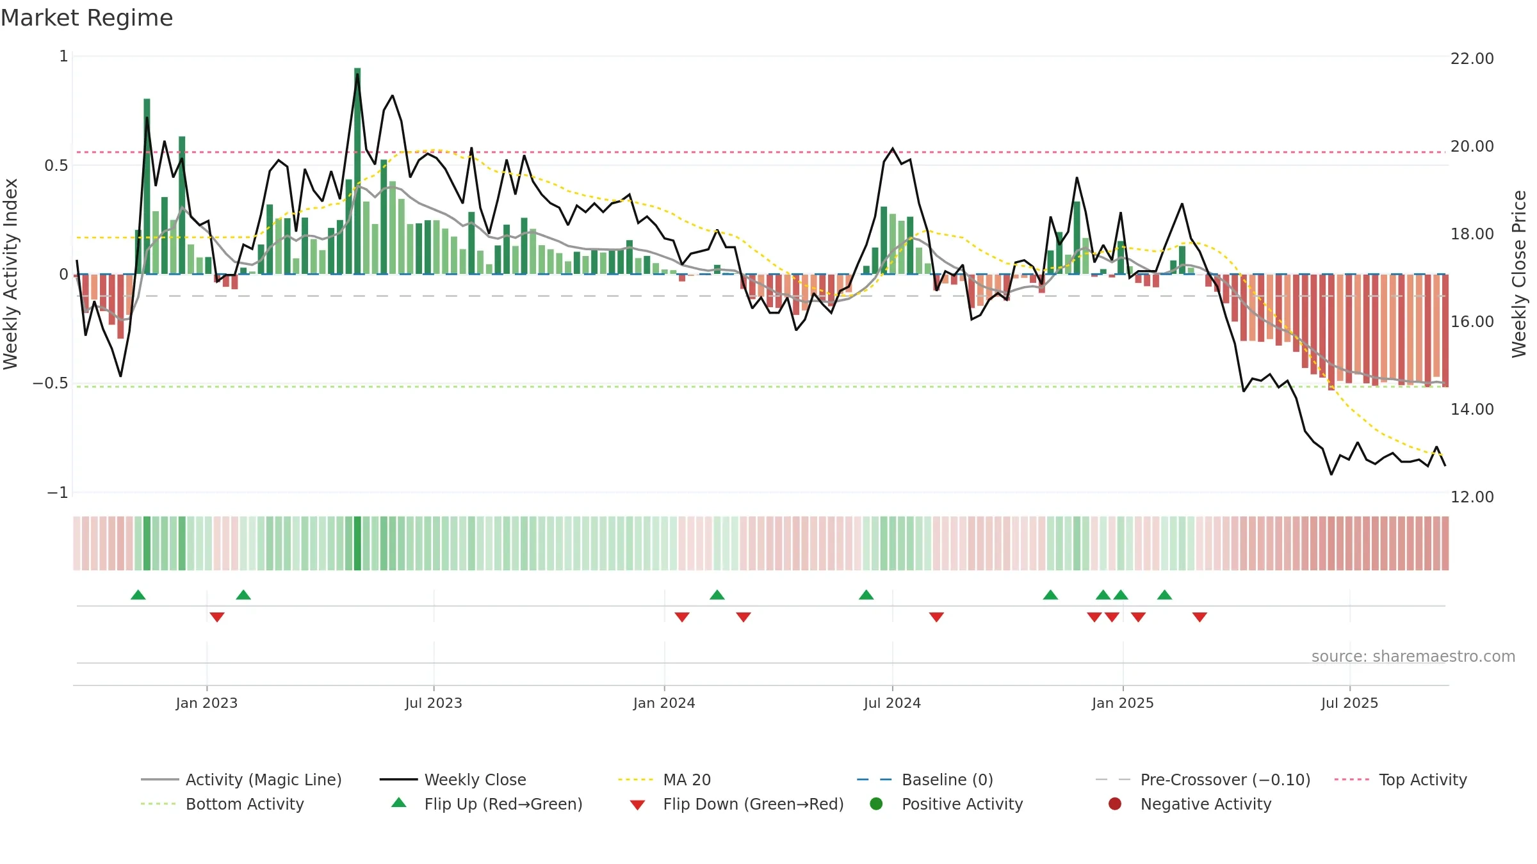Image resolution: width=1537 pixels, height=864 pixels.
Task: Click the source: sharemaestro.com text
Action: pyautogui.click(x=1413, y=656)
